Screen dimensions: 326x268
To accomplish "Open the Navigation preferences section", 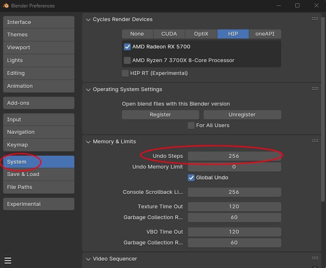I will (x=39, y=132).
